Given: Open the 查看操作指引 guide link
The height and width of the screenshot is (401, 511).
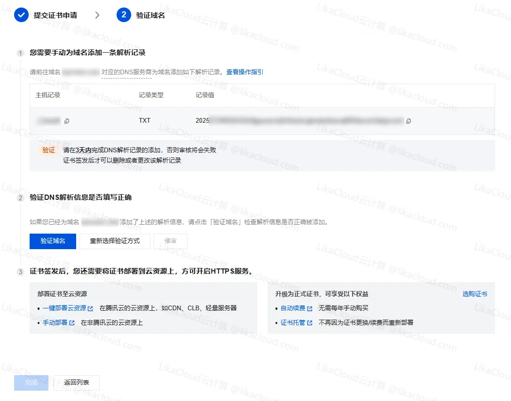Looking at the screenshot, I should 244,72.
